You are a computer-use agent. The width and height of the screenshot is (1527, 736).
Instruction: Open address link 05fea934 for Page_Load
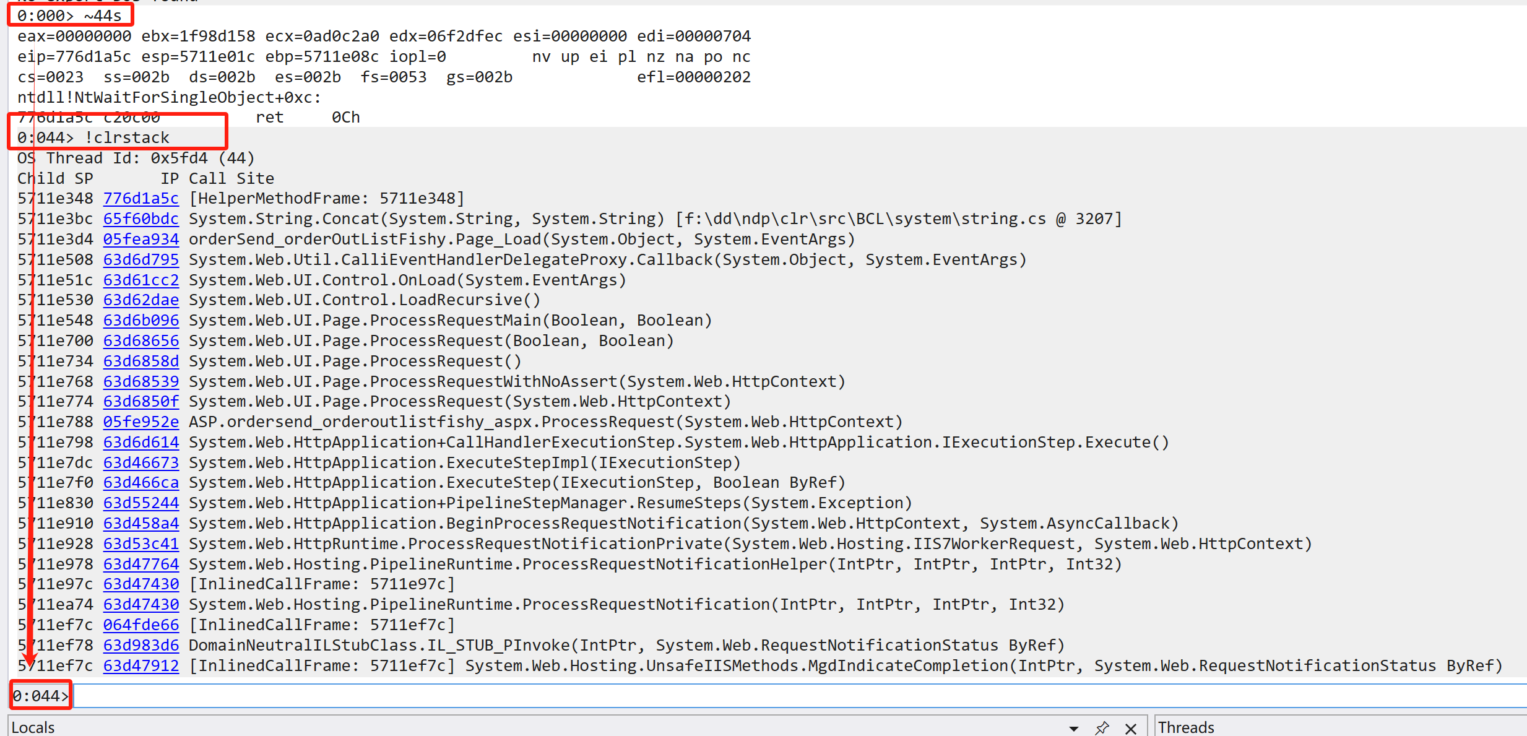(141, 239)
